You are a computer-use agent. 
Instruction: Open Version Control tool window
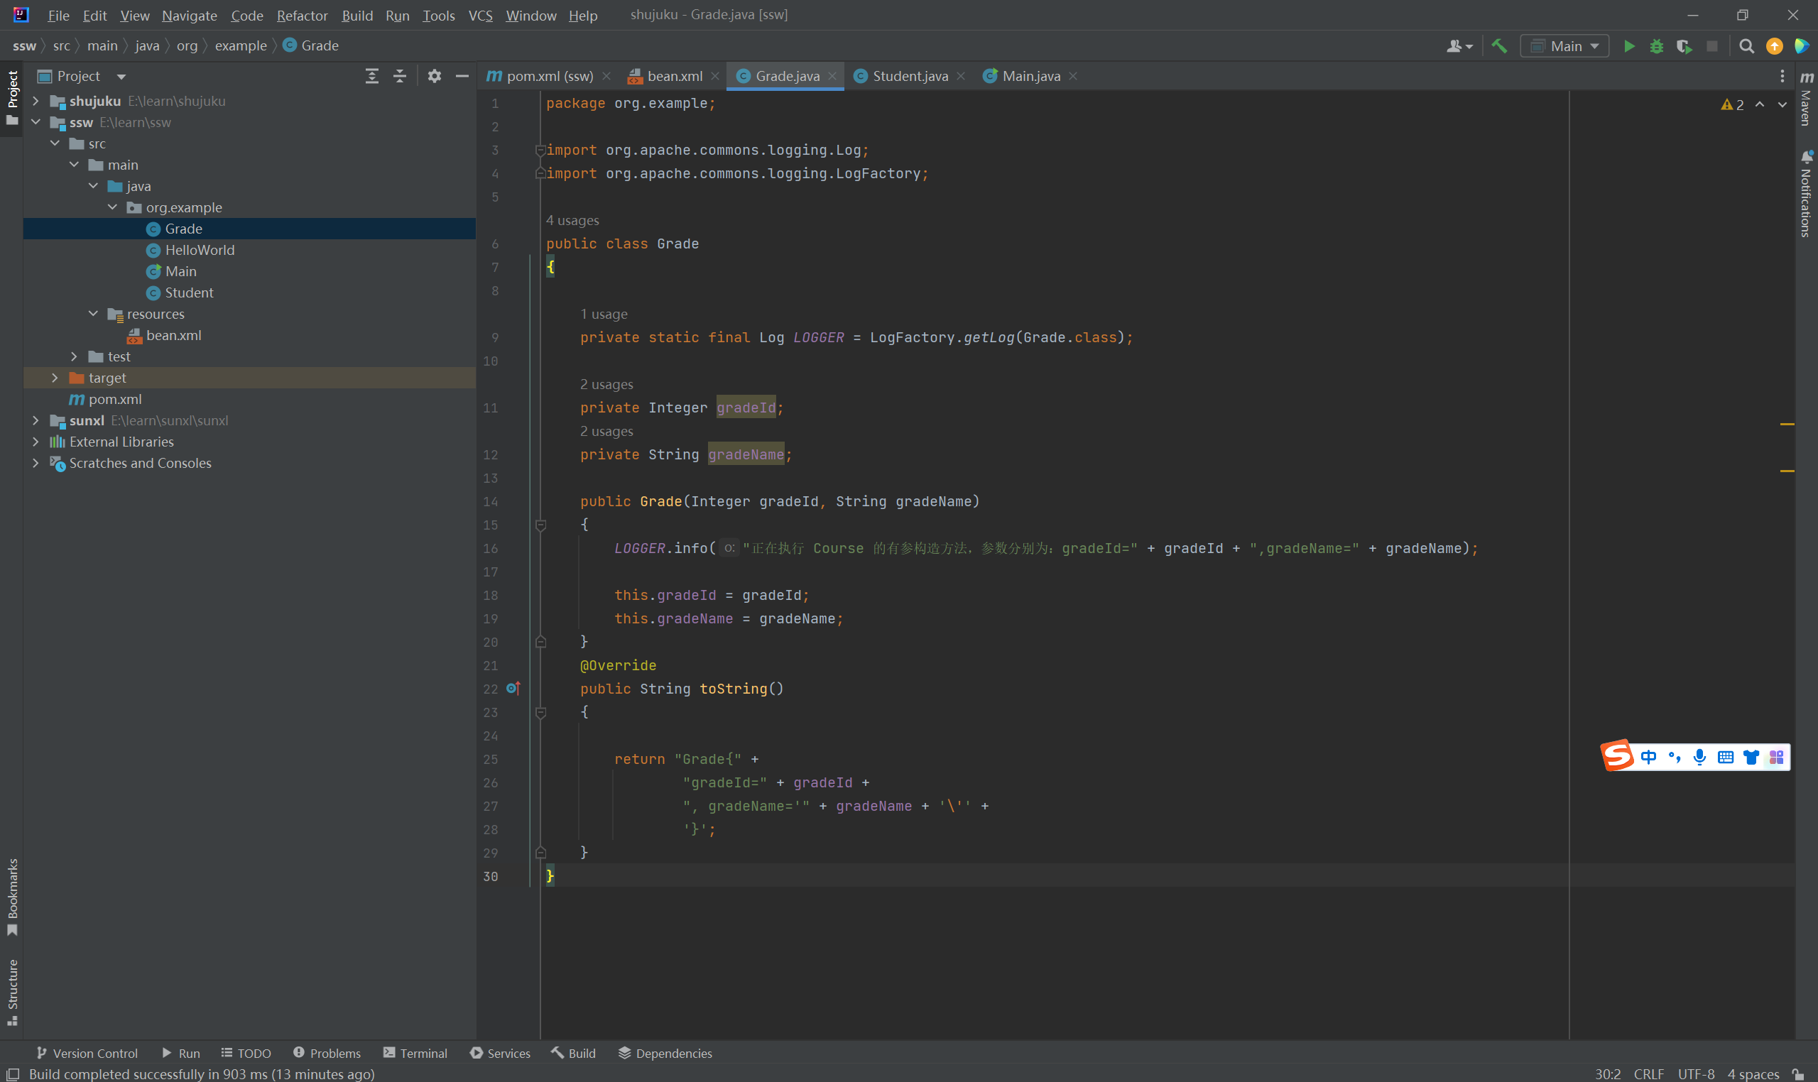[x=87, y=1053]
